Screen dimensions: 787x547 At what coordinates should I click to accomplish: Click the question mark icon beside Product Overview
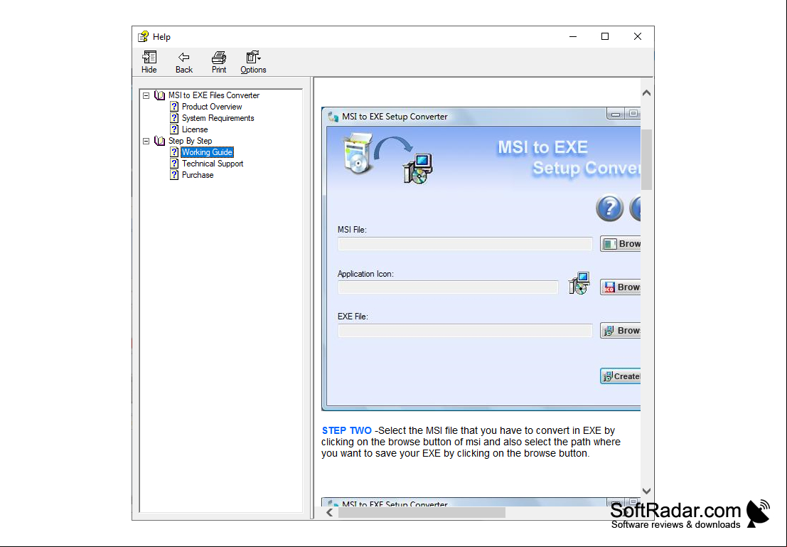pos(174,107)
